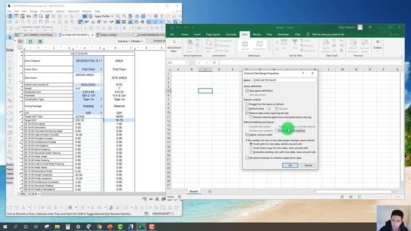Click Forecast Sheet icon in ribbon

coord(364,46)
